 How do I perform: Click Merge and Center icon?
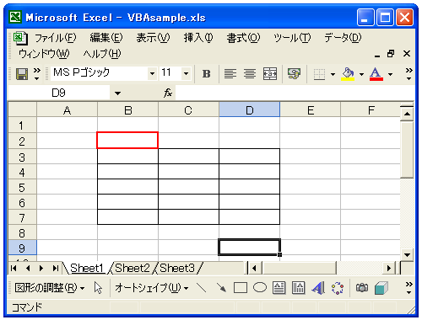click(270, 74)
